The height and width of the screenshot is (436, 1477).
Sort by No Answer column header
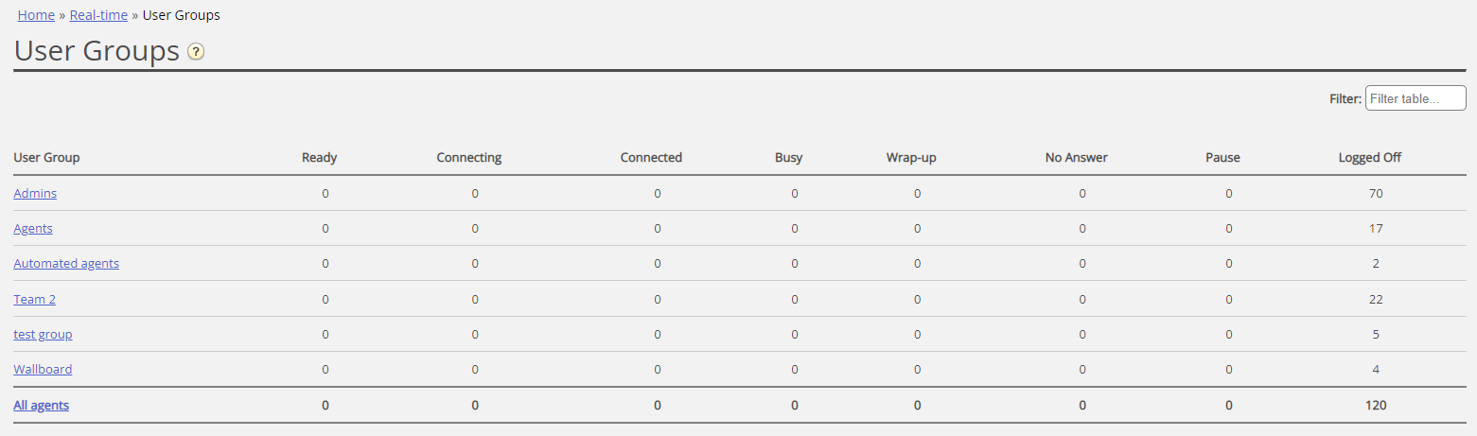[1076, 157]
